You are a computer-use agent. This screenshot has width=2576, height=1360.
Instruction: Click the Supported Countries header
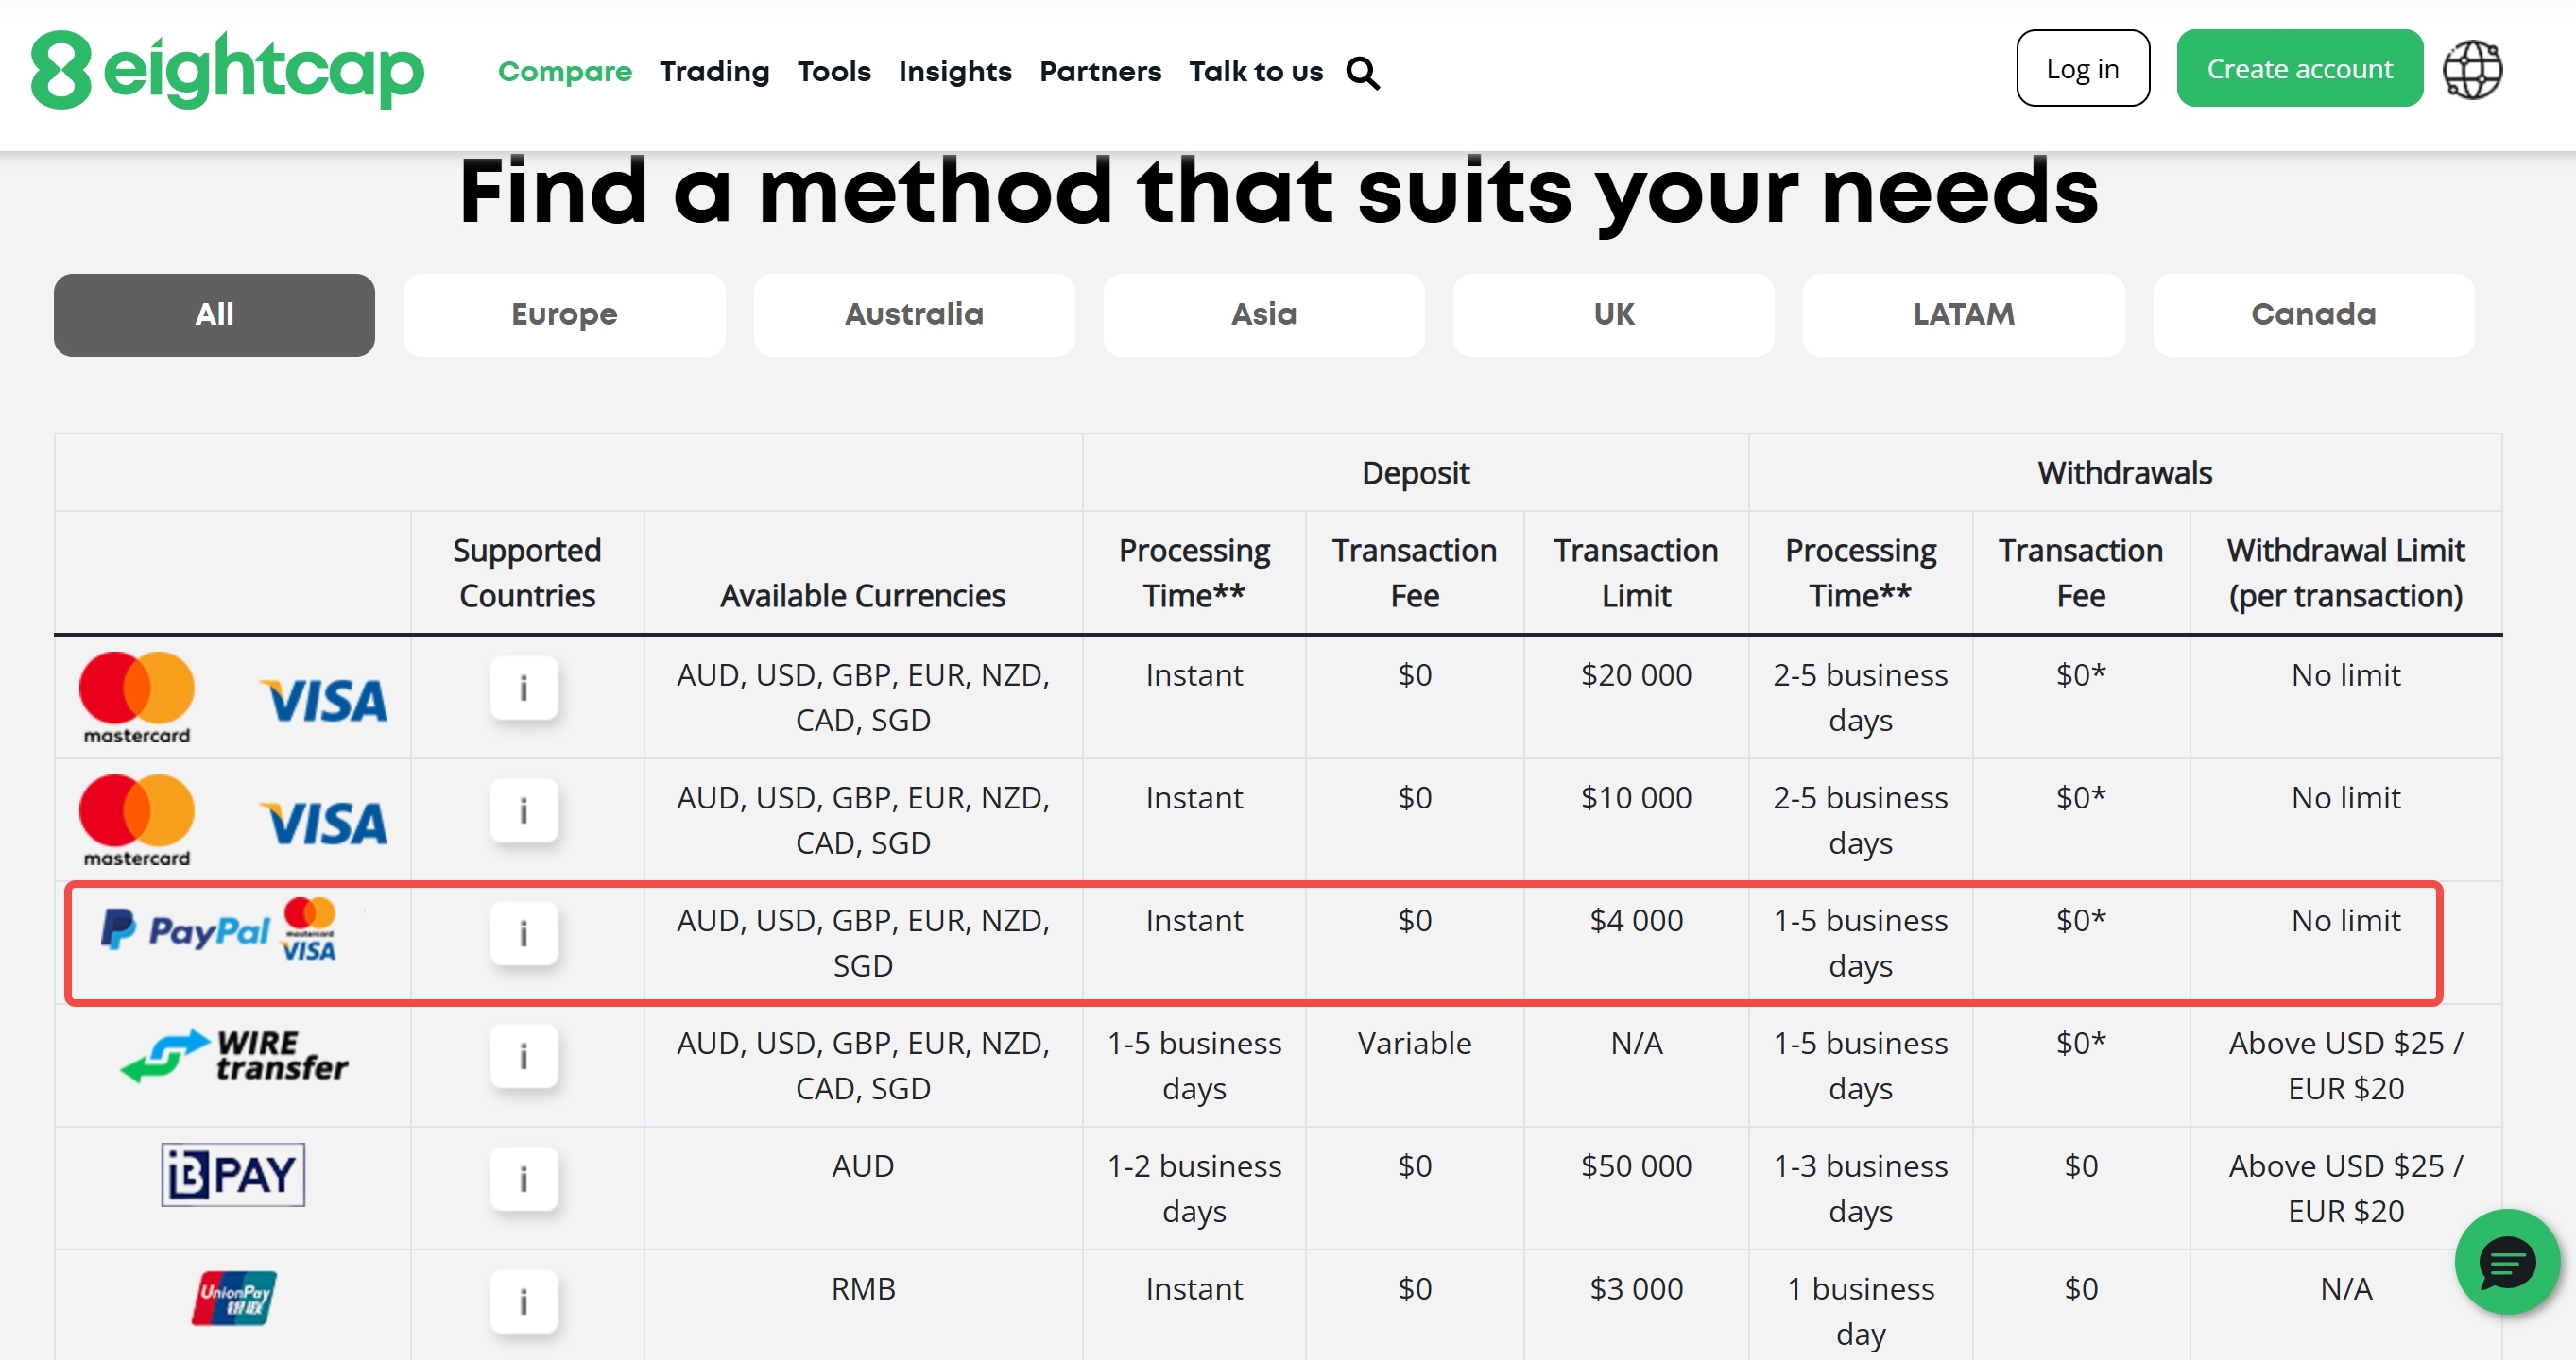tap(527, 572)
